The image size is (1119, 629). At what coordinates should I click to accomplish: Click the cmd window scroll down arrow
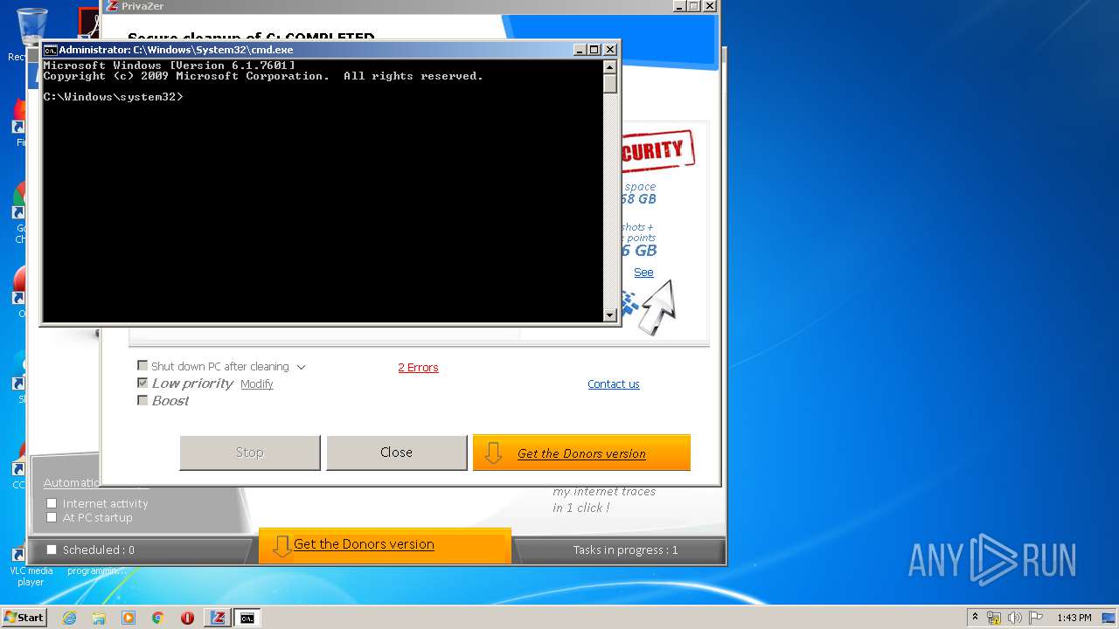610,315
